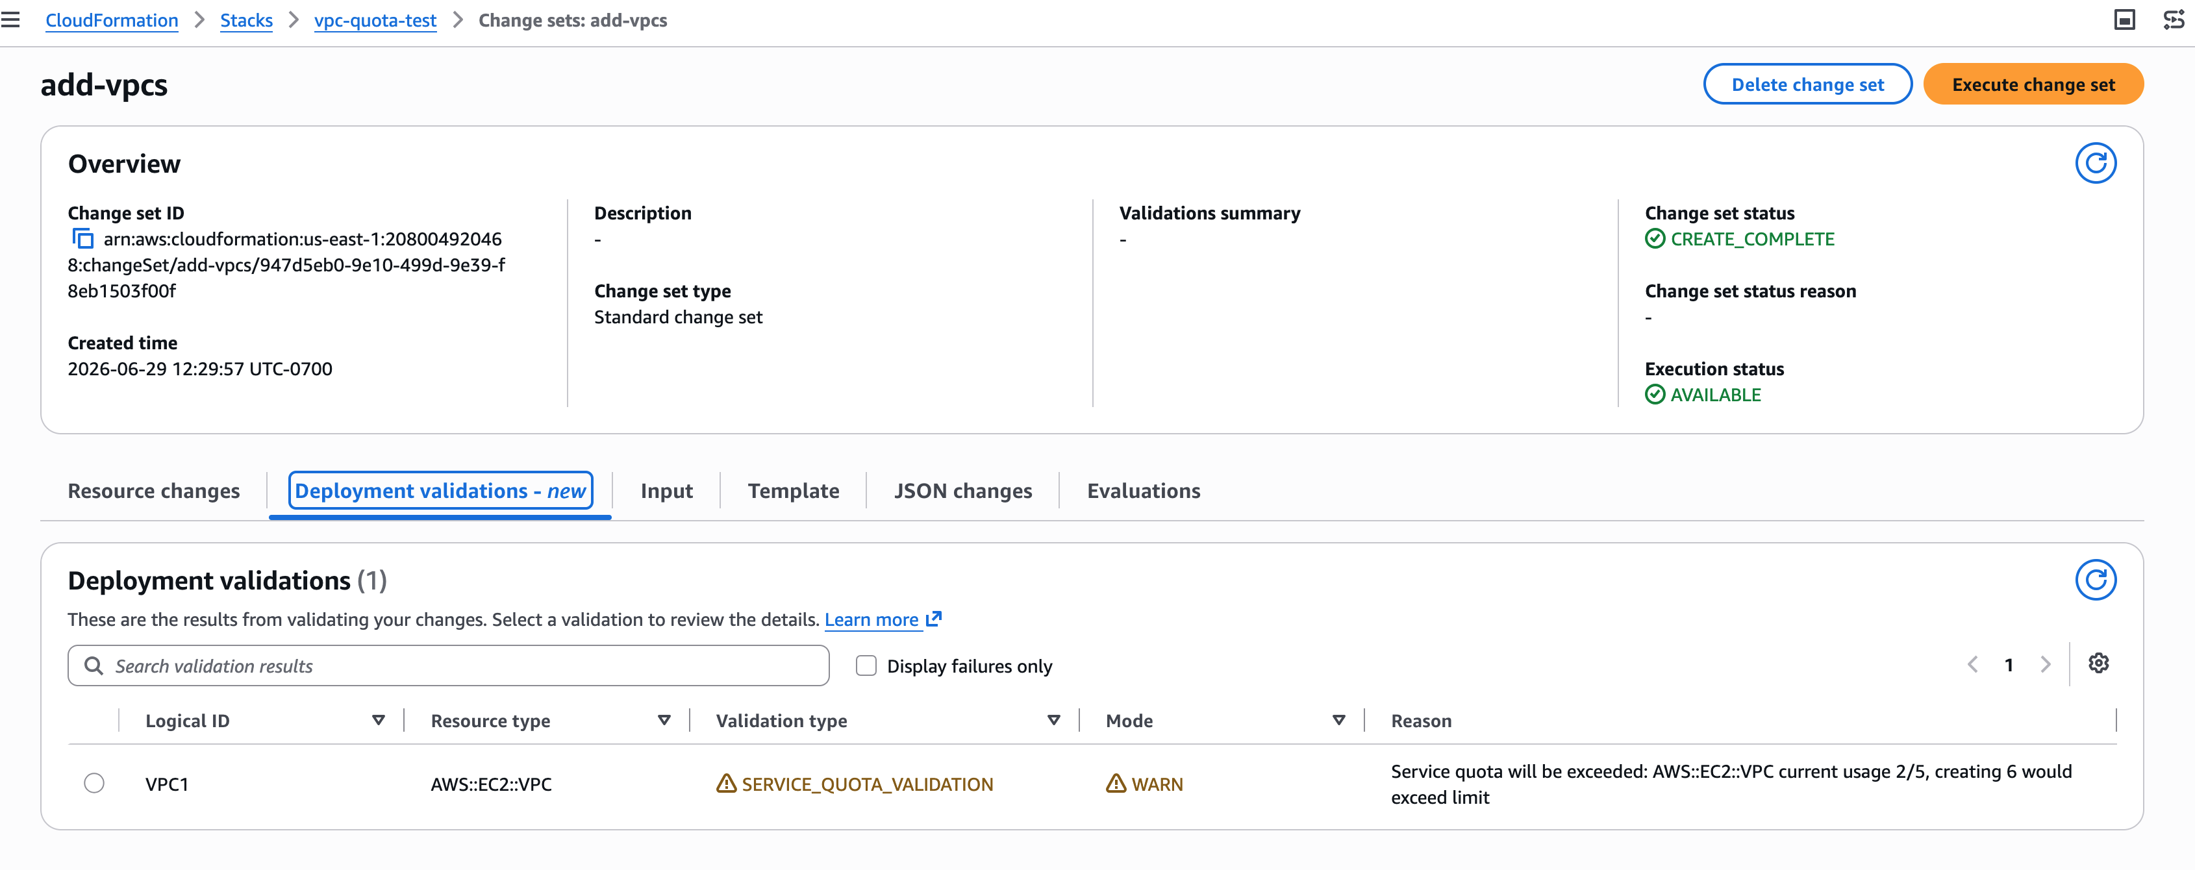Open vpc-quota-test stack breadcrumb
Screen dimensions: 2195x870
click(x=375, y=20)
